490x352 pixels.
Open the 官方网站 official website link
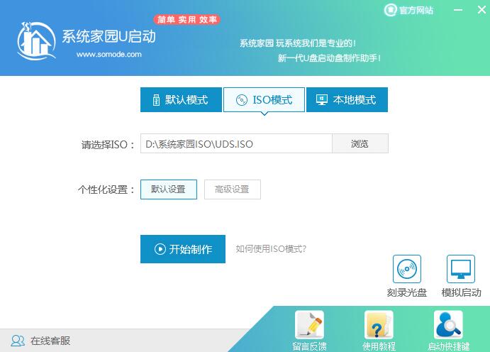[408, 11]
